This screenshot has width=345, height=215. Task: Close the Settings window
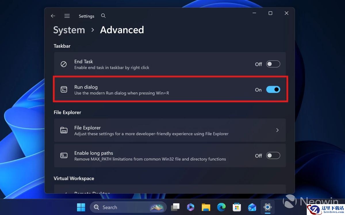286,13
